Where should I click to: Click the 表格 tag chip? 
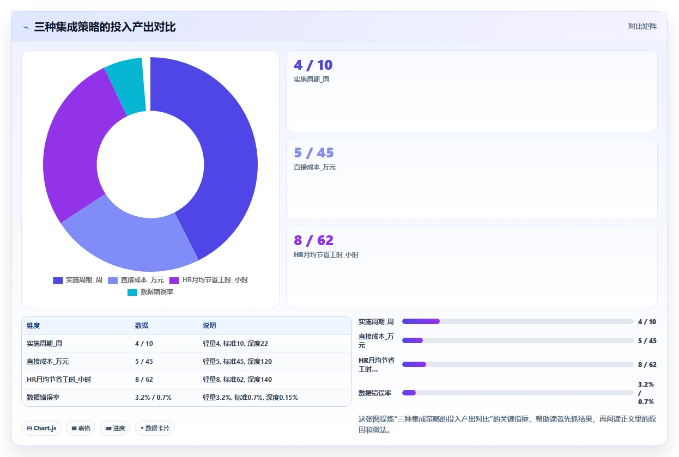tap(81, 428)
